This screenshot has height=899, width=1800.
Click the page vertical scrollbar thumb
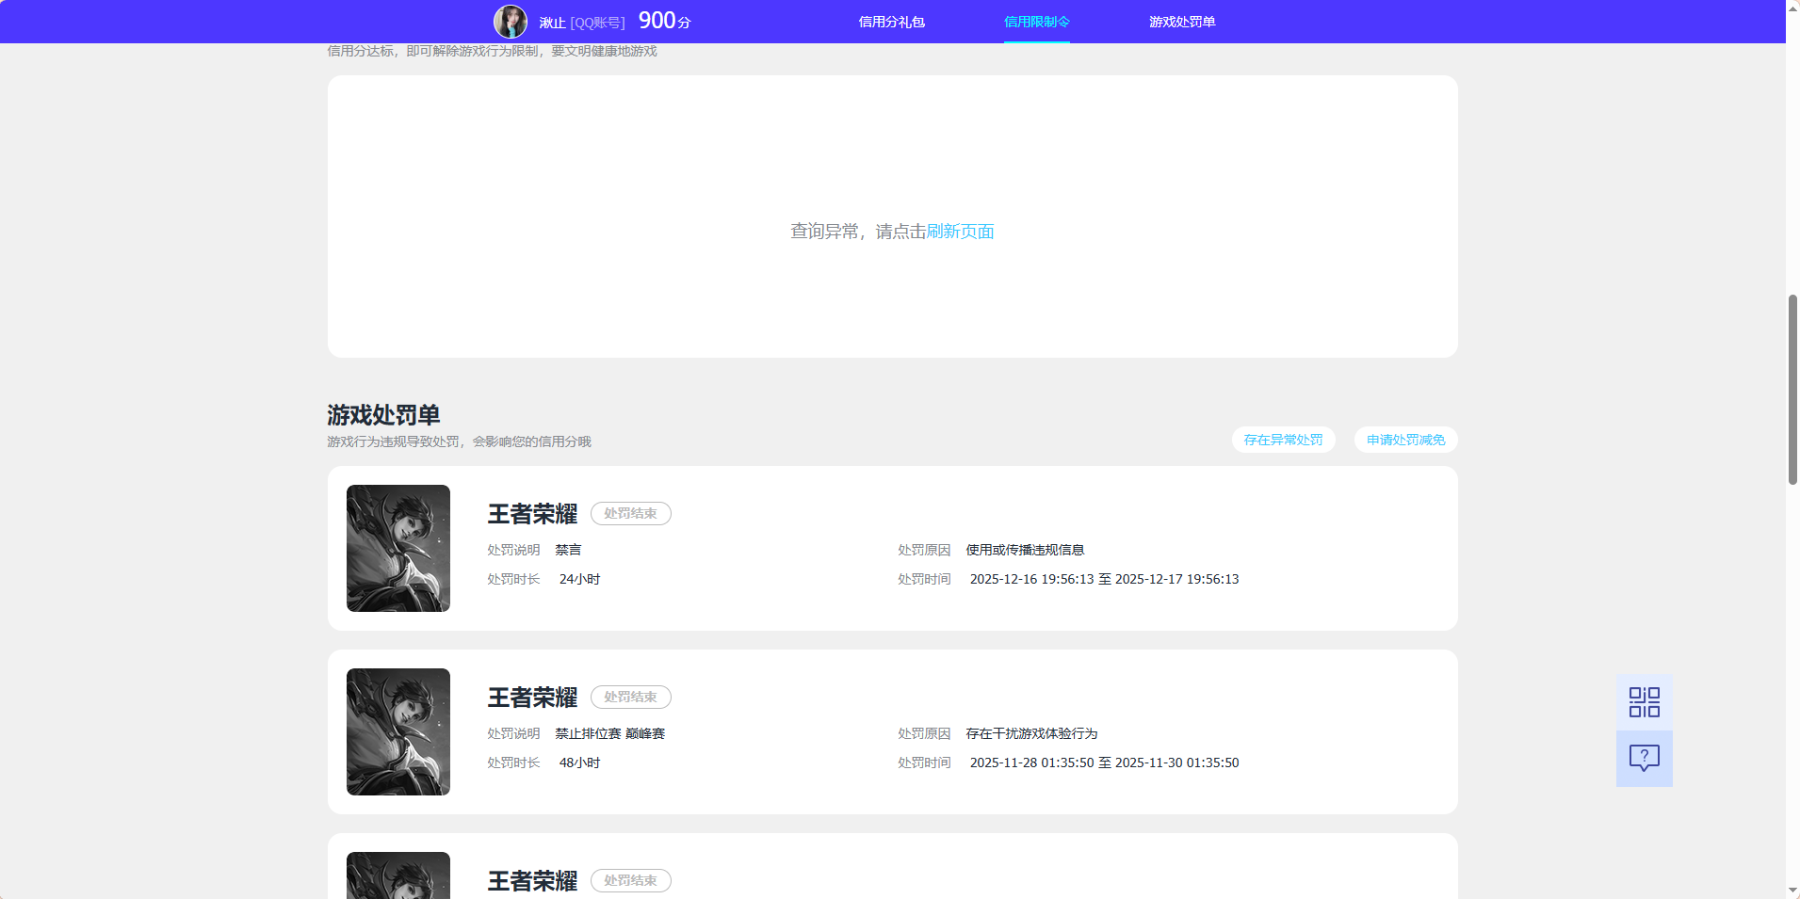click(1792, 390)
